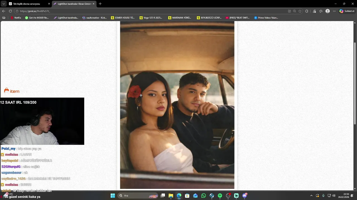This screenshot has height=200, width=357.
Task: Switch to Microsoft Edge on the taskbar
Action: pyautogui.click(x=179, y=196)
